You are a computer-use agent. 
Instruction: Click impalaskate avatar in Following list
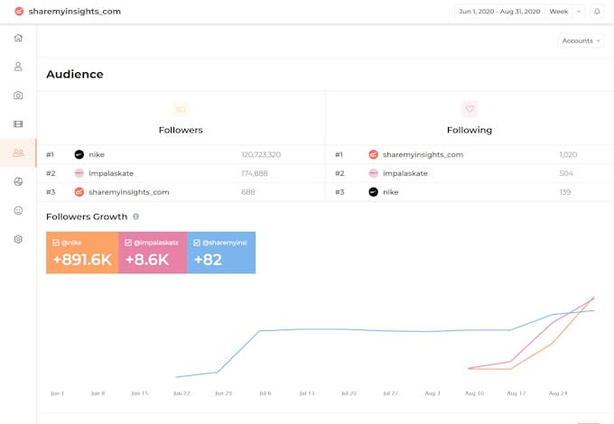pyautogui.click(x=373, y=173)
